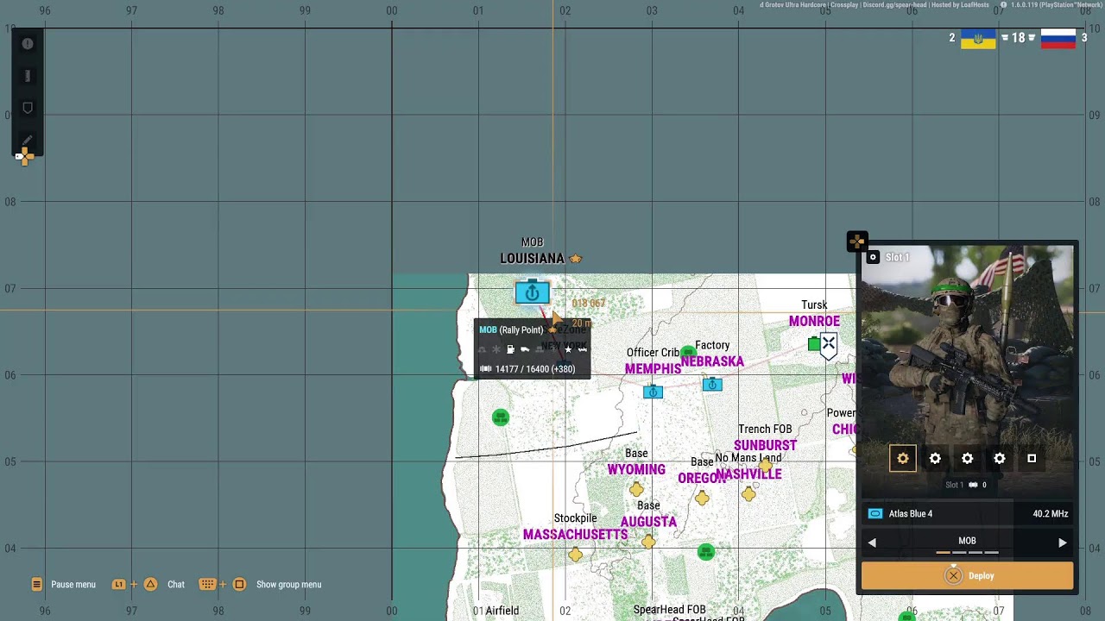Click the green marker at Factory NEBRASKA
1105x621 pixels.
coord(688,352)
